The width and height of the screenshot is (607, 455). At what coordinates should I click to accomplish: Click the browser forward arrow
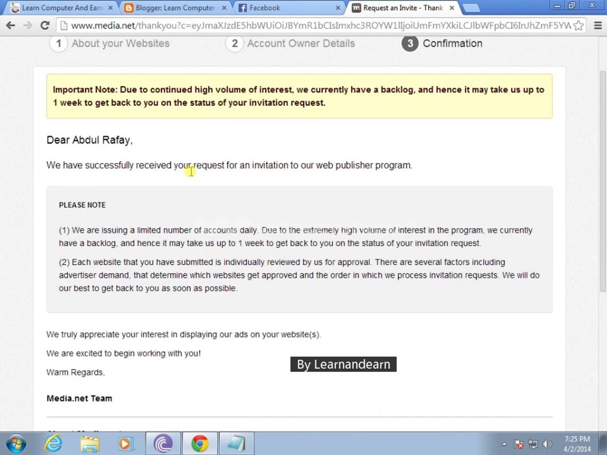tap(28, 25)
